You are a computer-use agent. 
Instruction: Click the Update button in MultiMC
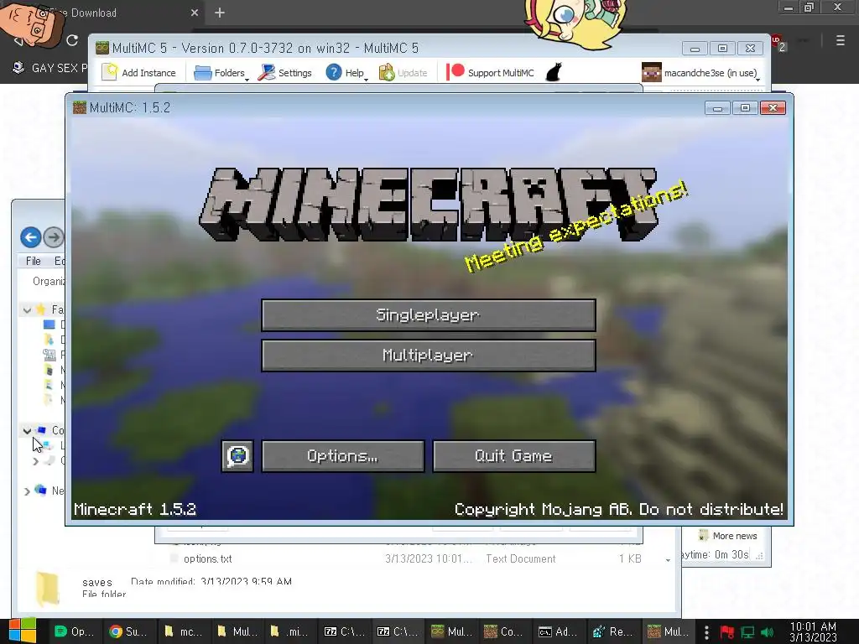tap(403, 72)
